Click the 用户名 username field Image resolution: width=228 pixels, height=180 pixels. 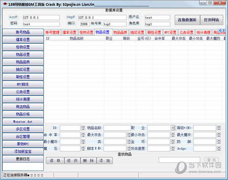pyautogui.click(x=157, y=17)
